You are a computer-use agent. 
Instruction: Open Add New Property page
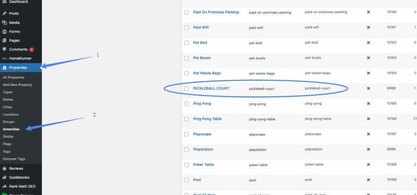(17, 85)
